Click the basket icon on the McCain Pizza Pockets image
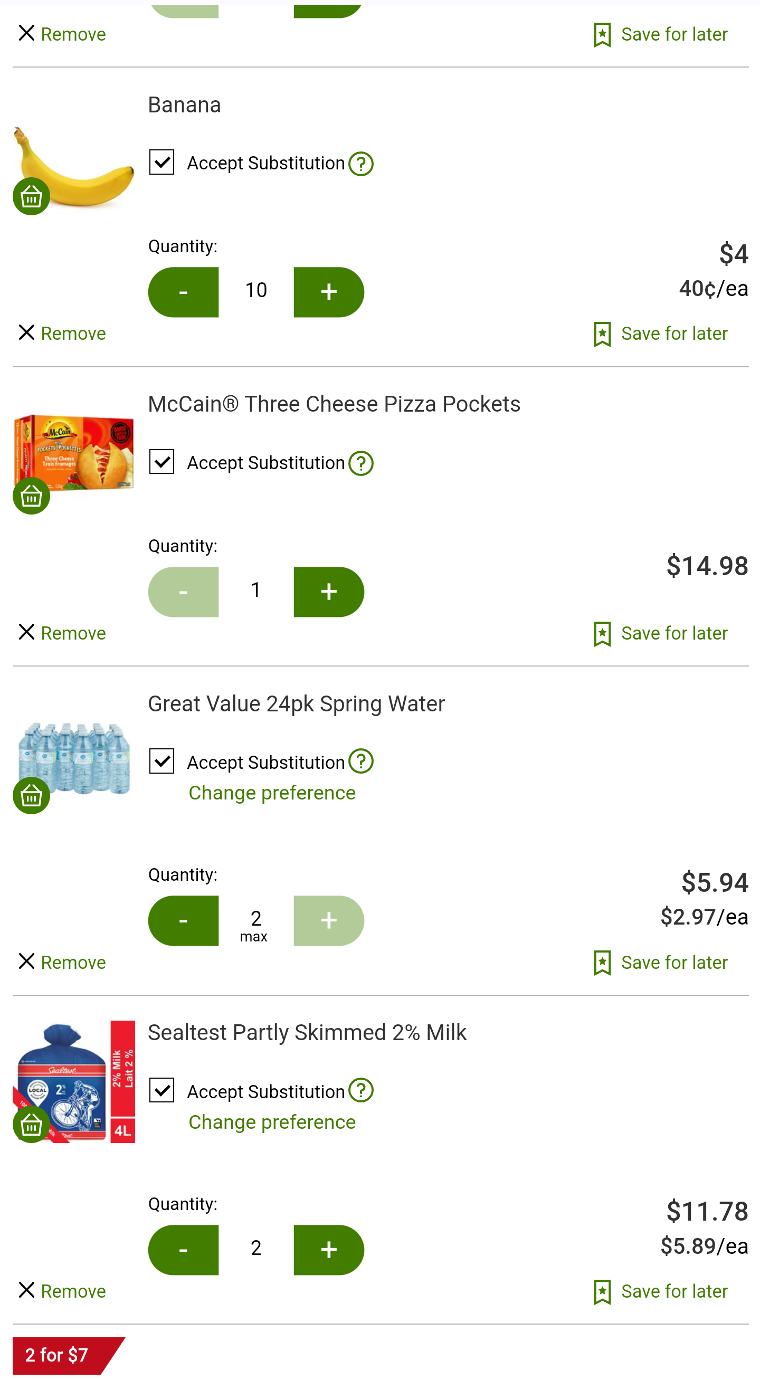Image resolution: width=760 pixels, height=1380 pixels. pos(31,496)
